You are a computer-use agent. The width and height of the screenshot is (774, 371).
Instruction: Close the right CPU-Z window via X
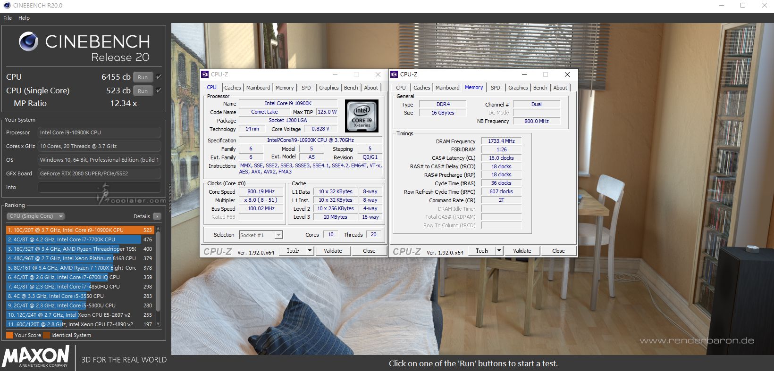tap(567, 74)
